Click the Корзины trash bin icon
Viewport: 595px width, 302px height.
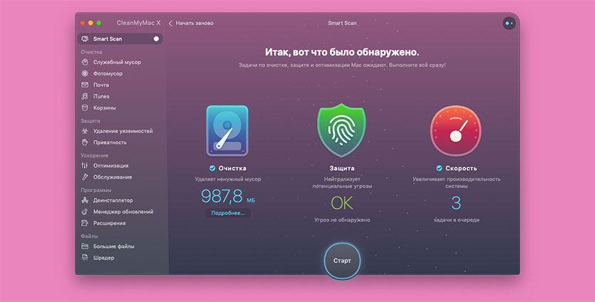pos(85,108)
